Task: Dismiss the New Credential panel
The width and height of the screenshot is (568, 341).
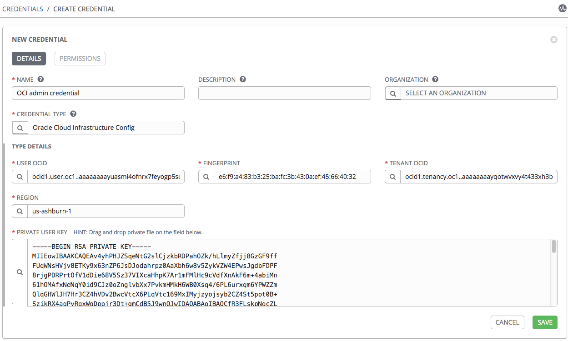Action: tap(554, 40)
